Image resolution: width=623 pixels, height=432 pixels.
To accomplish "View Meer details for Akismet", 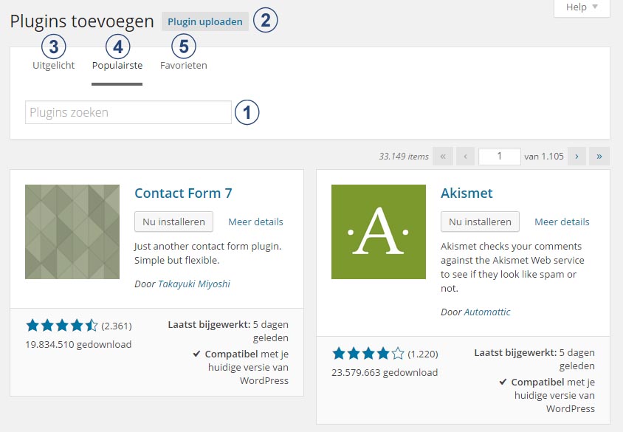I will (562, 222).
